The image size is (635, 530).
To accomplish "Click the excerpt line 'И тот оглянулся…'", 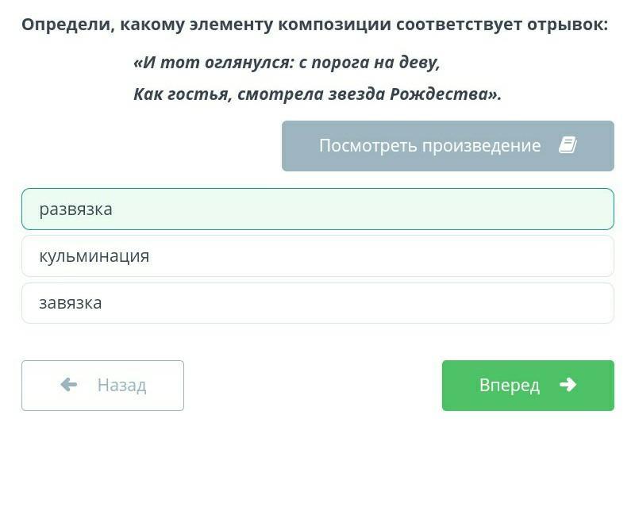I will click(x=287, y=63).
